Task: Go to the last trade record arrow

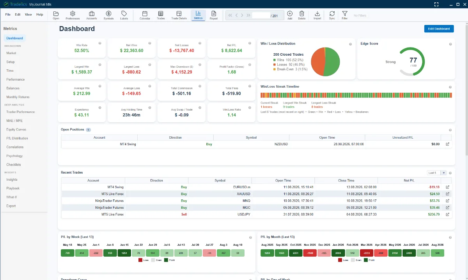Action: [248, 15]
